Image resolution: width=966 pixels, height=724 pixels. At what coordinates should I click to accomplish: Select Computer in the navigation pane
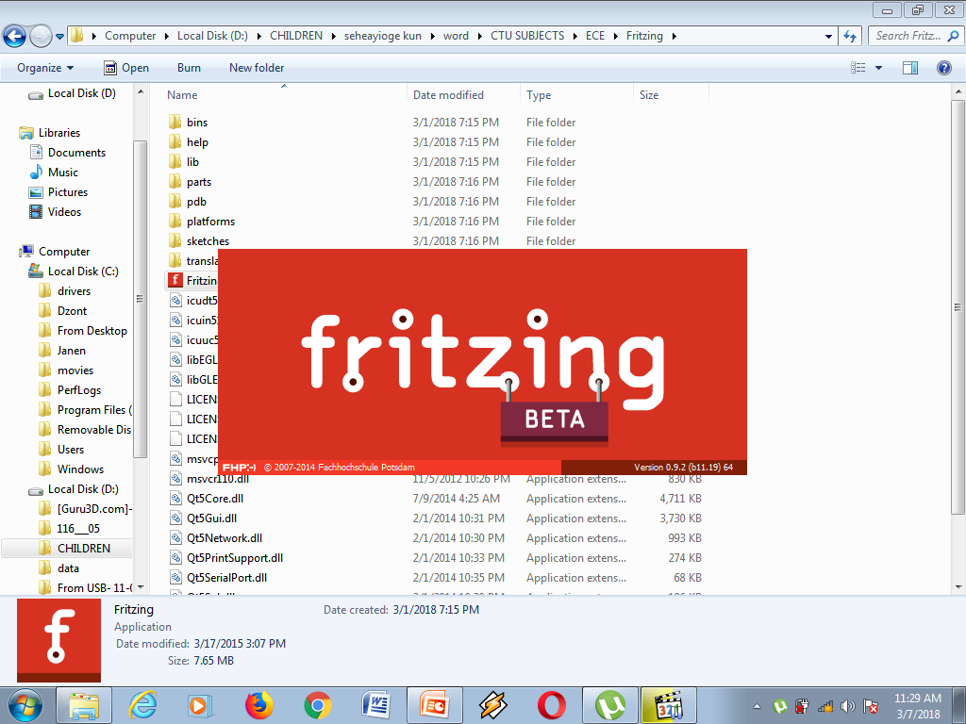(64, 251)
